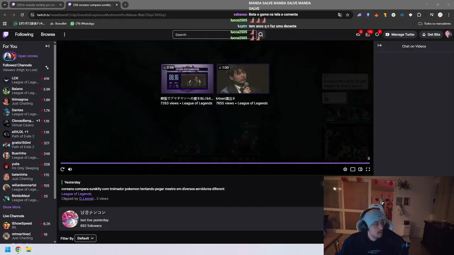Viewport: 454px width, 255px height.
Task: Open Prime loot crown icon
Action: tap(358, 34)
